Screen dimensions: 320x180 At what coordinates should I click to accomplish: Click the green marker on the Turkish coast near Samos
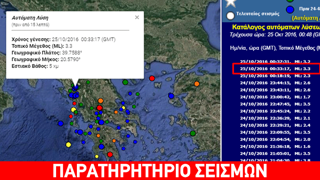coord(193,133)
